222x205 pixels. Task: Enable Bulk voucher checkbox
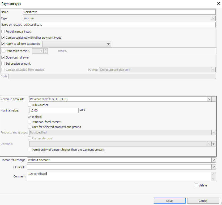point(29,105)
